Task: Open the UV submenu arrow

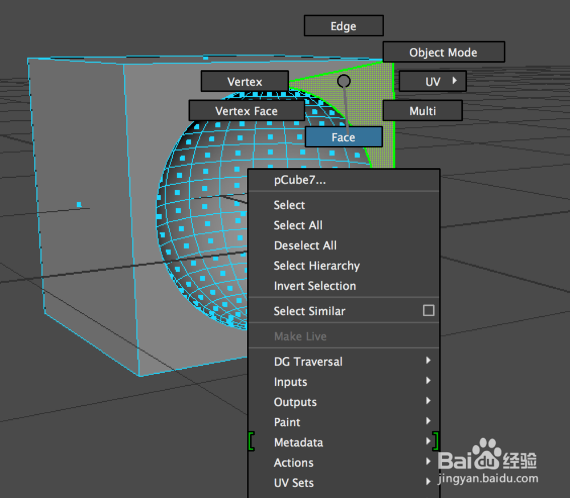Action: (x=454, y=81)
